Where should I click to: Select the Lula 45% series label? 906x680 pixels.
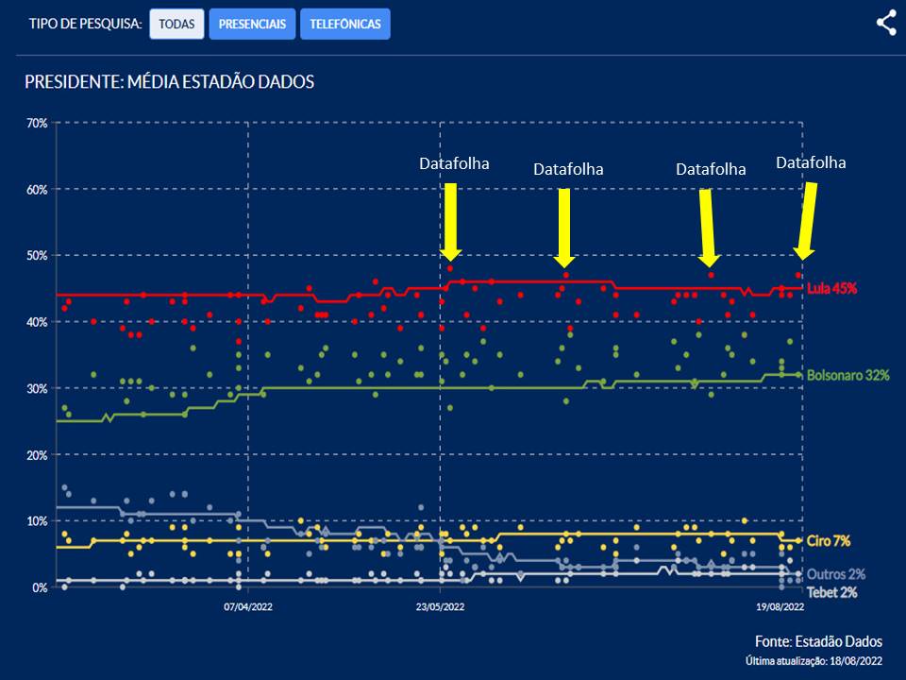pyautogui.click(x=831, y=288)
